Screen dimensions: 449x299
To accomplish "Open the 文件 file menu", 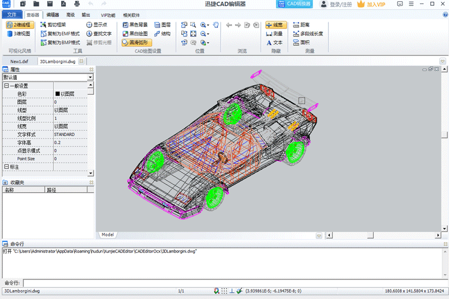I will 12,15.
